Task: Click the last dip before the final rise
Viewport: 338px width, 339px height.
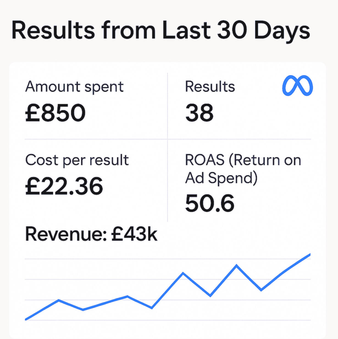Action: pyautogui.click(x=261, y=290)
